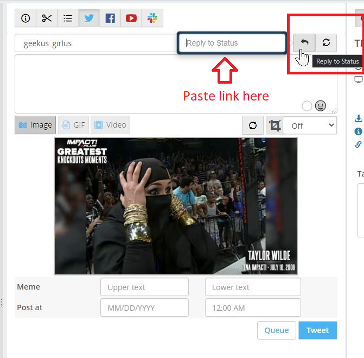Click the Upper text meme field
364x358 pixels.
pyautogui.click(x=144, y=287)
